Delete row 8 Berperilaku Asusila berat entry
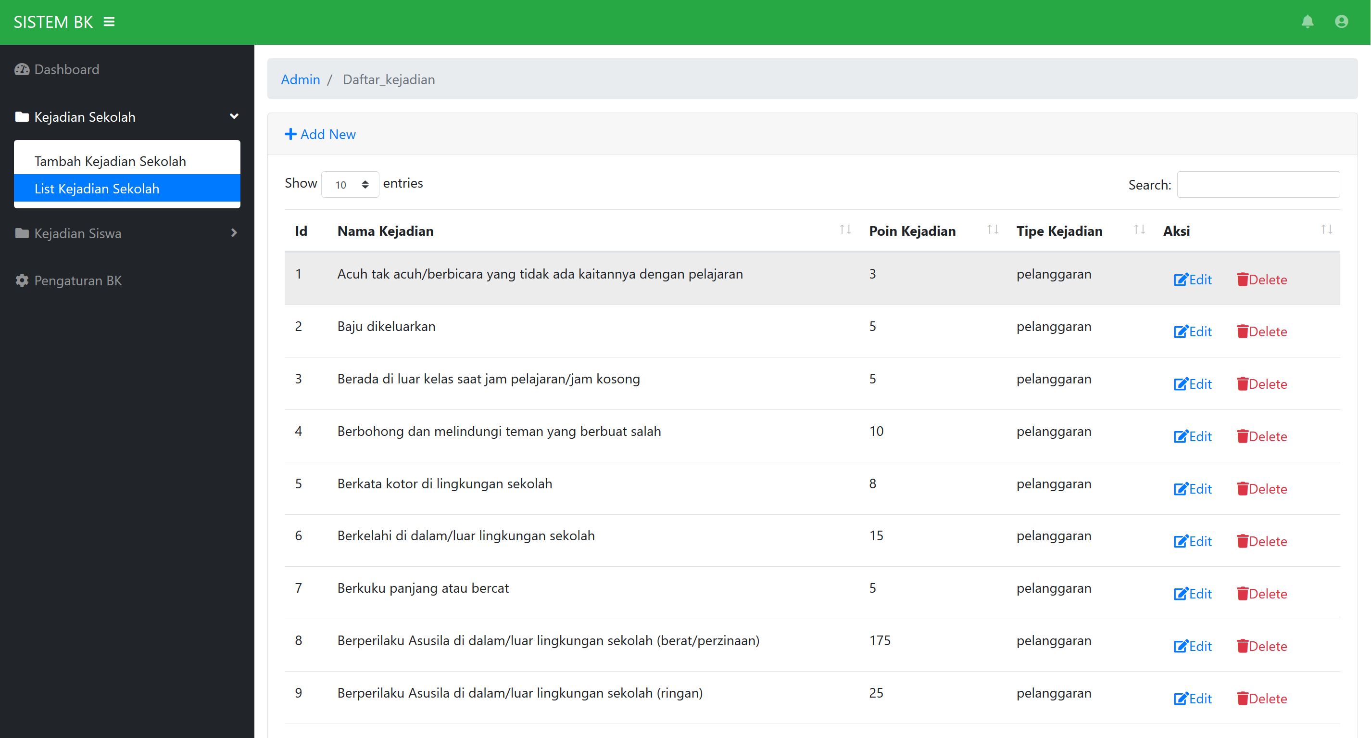The image size is (1371, 738). tap(1262, 647)
